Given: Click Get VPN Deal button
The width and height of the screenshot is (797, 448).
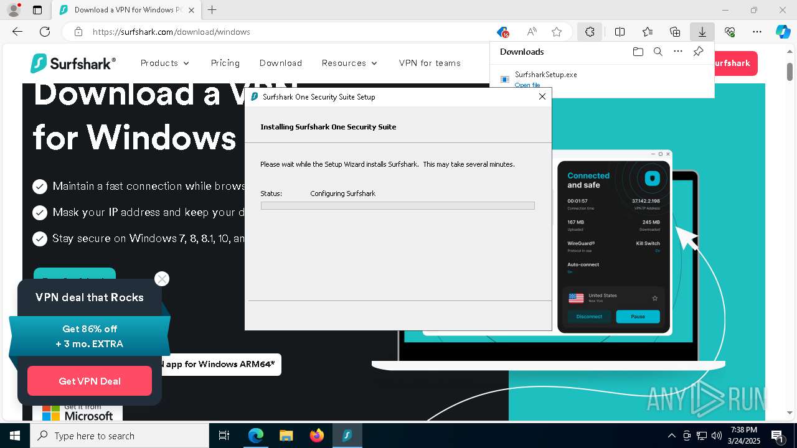Looking at the screenshot, I should point(90,381).
